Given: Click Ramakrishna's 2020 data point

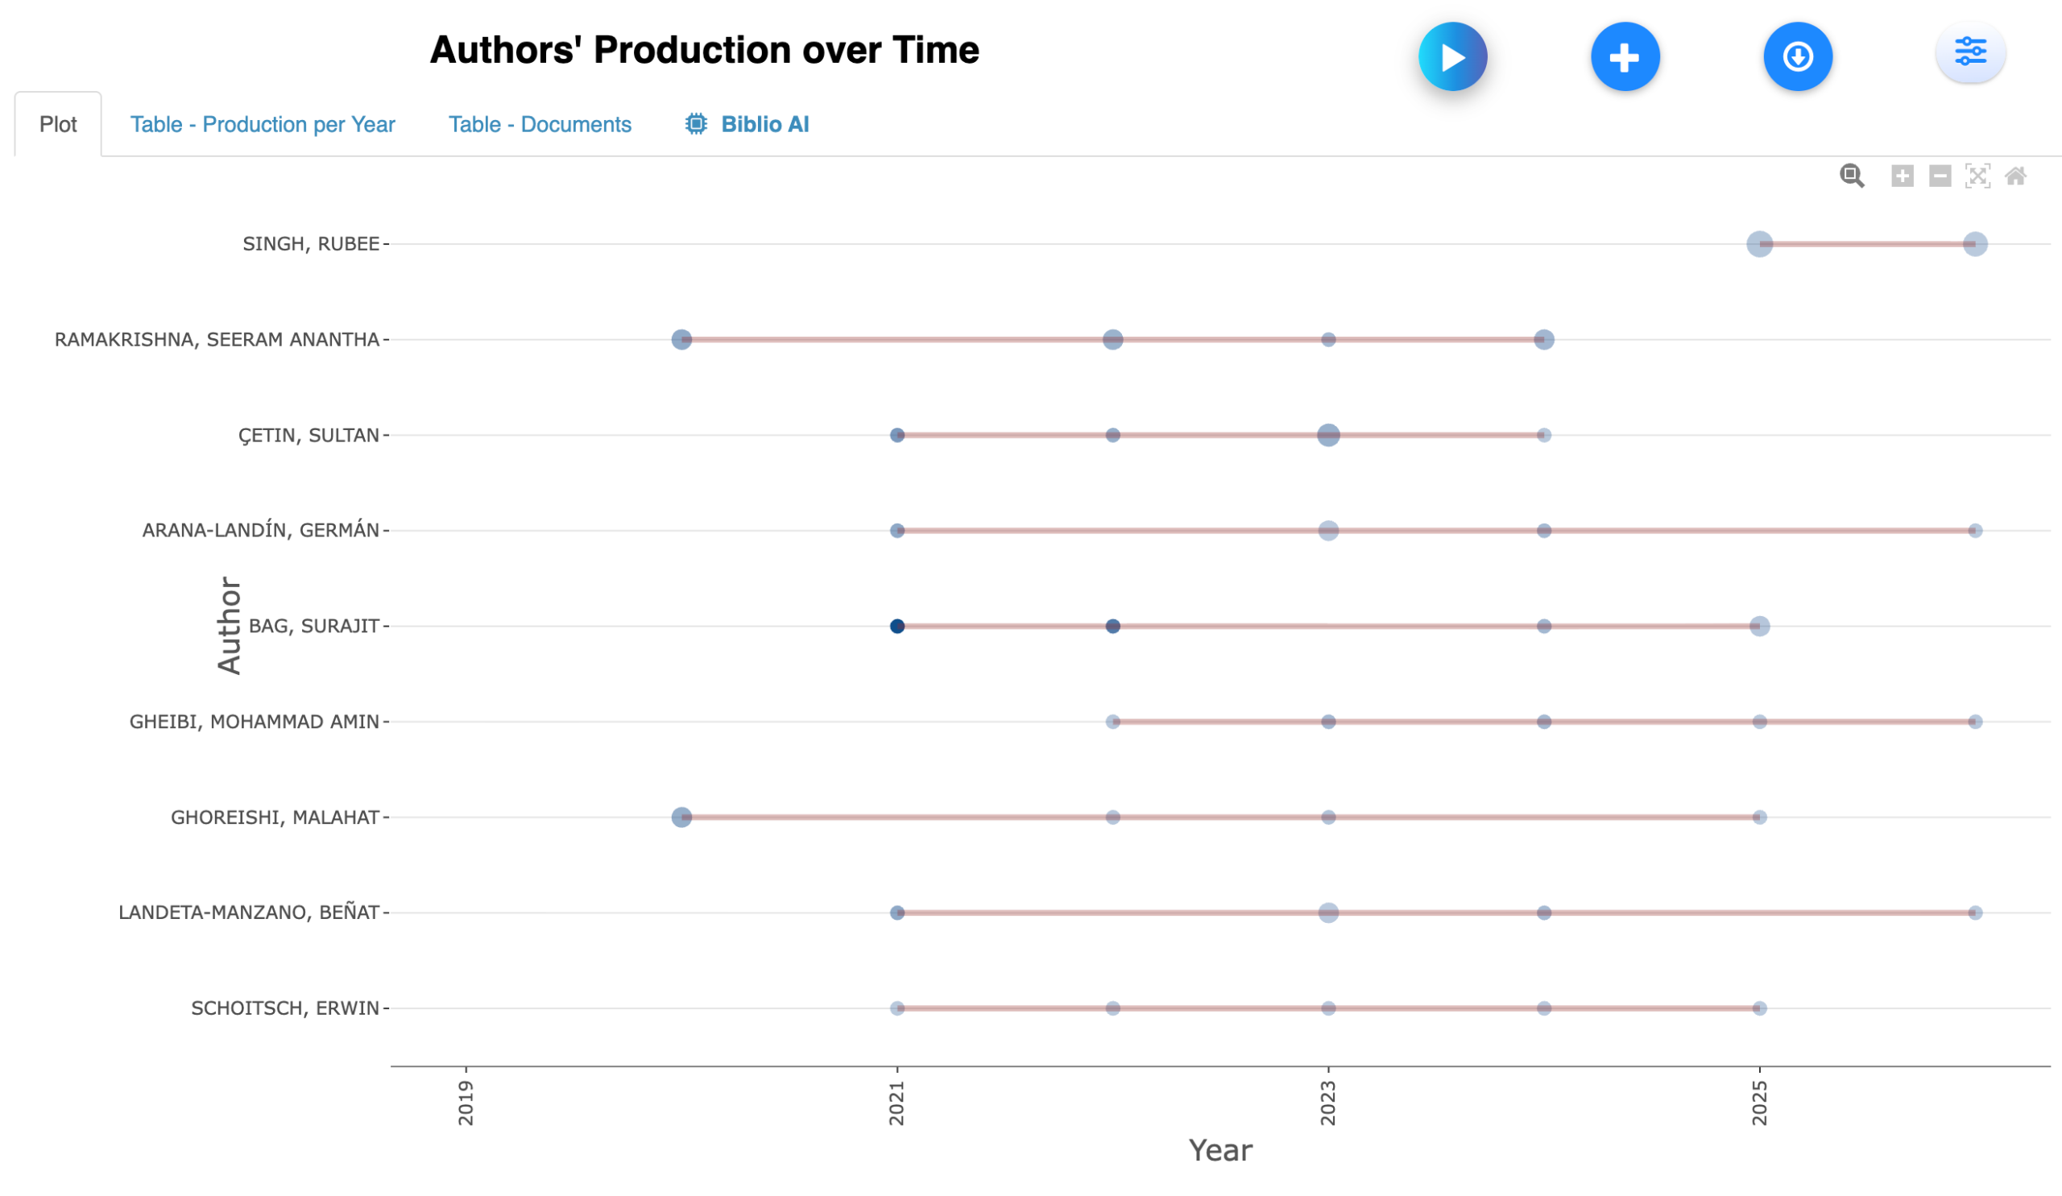Looking at the screenshot, I should coord(681,340).
